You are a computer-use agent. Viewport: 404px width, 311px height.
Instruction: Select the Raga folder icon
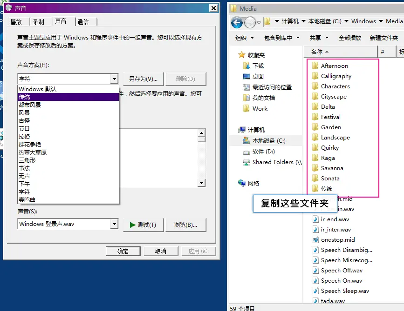pos(315,158)
